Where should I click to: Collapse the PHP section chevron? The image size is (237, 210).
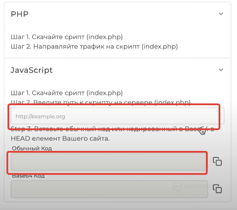point(221,14)
